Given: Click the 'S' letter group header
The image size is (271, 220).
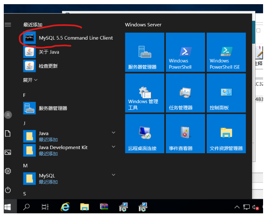Looking at the screenshot, I should tap(25, 194).
